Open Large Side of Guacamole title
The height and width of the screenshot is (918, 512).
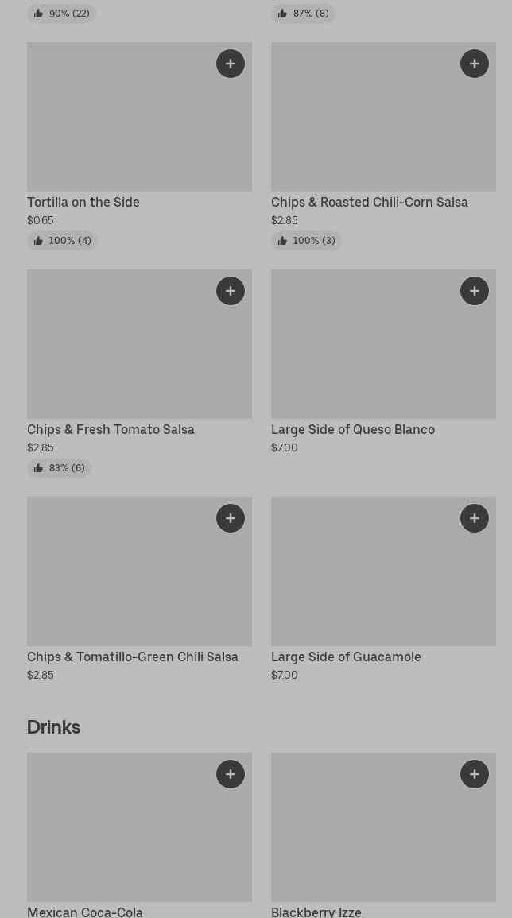[x=346, y=657]
